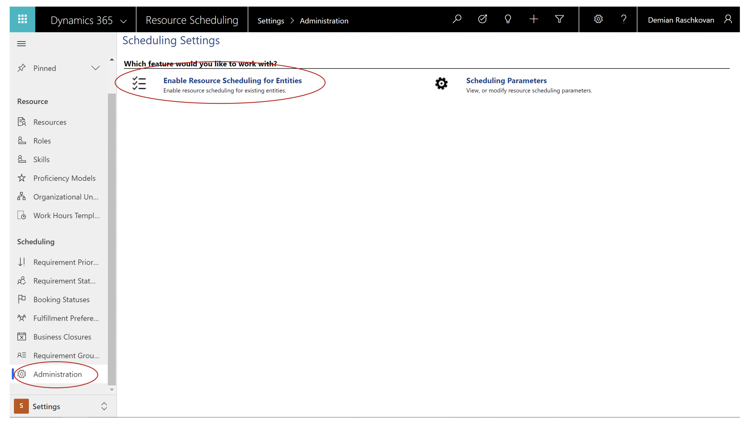Expand the Dynamics 365 dropdown chevron
The width and height of the screenshot is (747, 423).
click(123, 22)
